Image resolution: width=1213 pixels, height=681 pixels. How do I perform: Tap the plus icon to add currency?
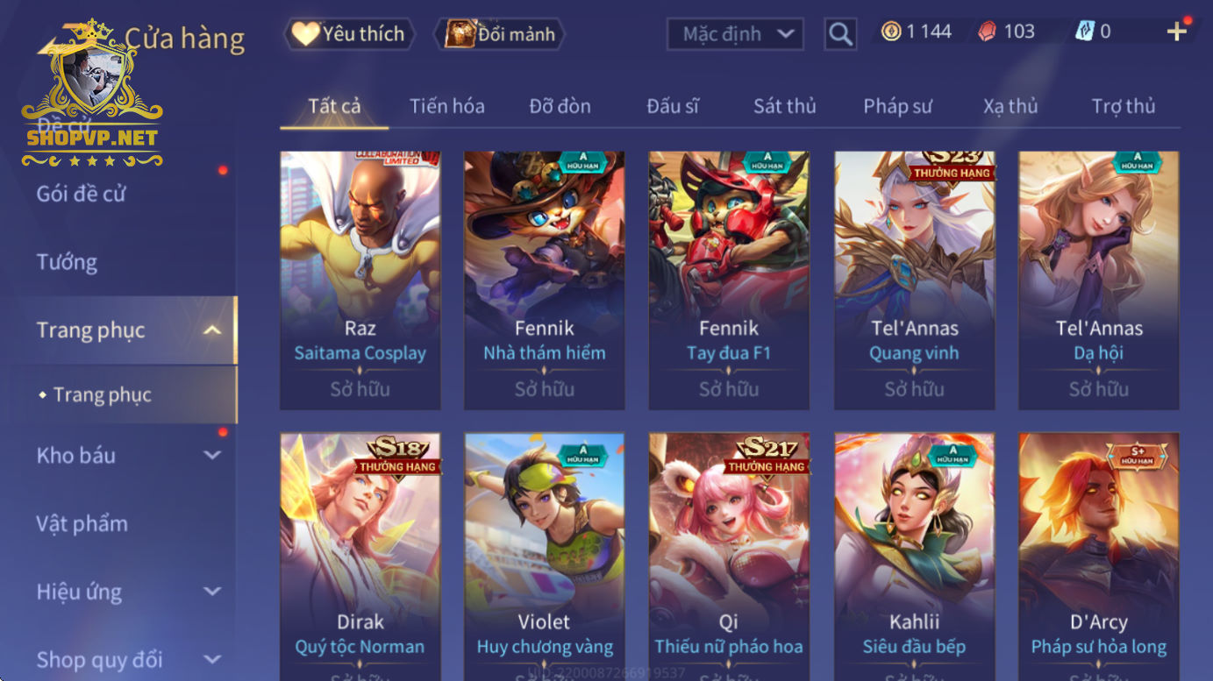click(x=1177, y=32)
